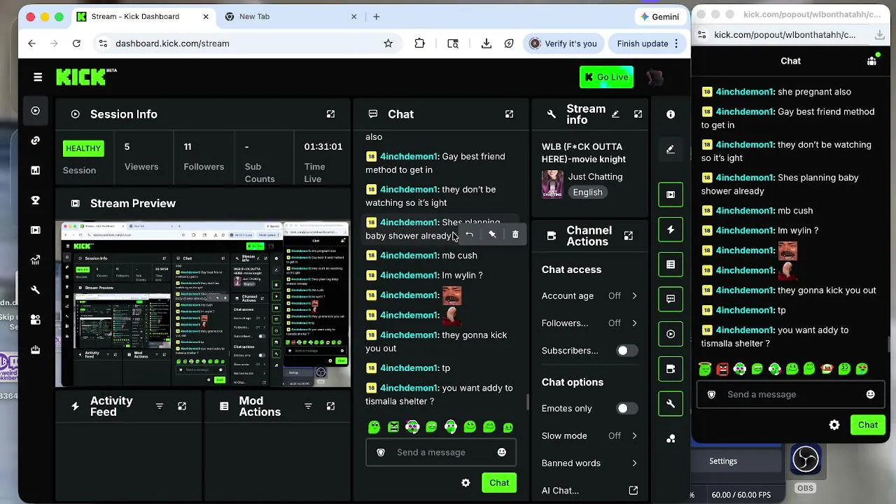Open emoji picker in the popout chat window
The image size is (896, 504).
click(x=870, y=394)
